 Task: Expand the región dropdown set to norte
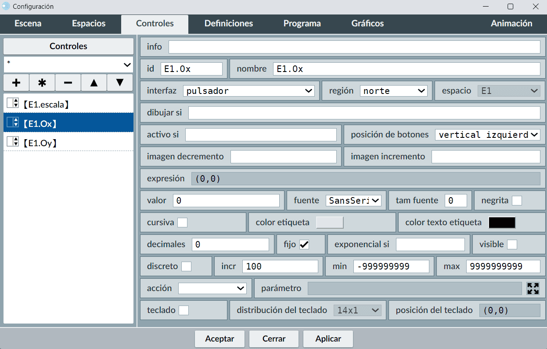393,91
